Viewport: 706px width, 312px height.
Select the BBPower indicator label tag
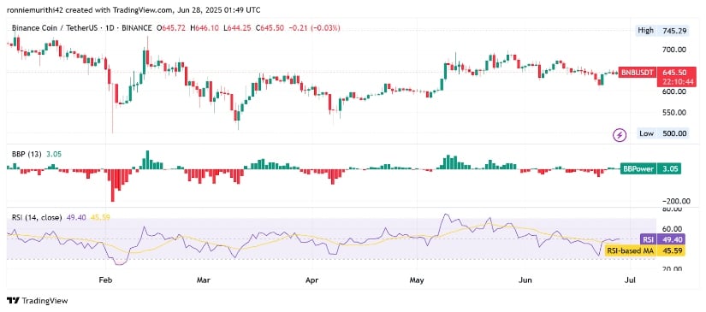pos(638,168)
